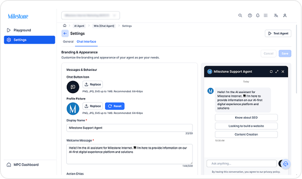Screen dimensions: 302x179
Task: Select 'Content Creation' chip
Action: pos(246,135)
